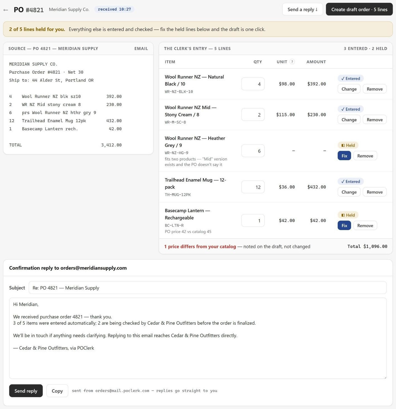Click the Send reply button
This screenshot has height=409, width=396.
26,391
